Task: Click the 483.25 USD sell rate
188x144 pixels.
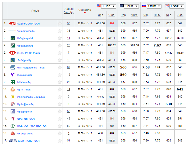Action: pos(112,45)
